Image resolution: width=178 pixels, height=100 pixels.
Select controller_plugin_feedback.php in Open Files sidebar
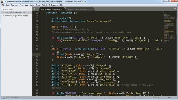[16, 16]
